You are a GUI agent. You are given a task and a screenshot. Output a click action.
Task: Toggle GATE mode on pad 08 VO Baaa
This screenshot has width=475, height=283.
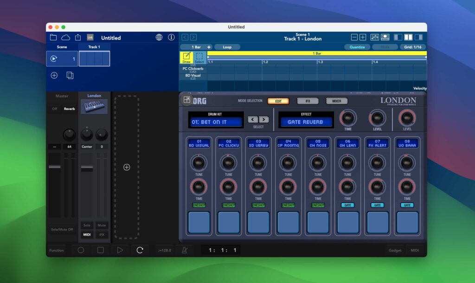[407, 205]
